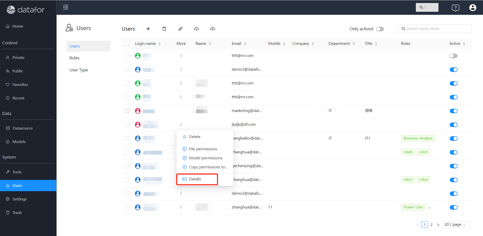Click the role6 tag
This screenshot has width=483, height=236.
pyautogui.click(x=408, y=152)
